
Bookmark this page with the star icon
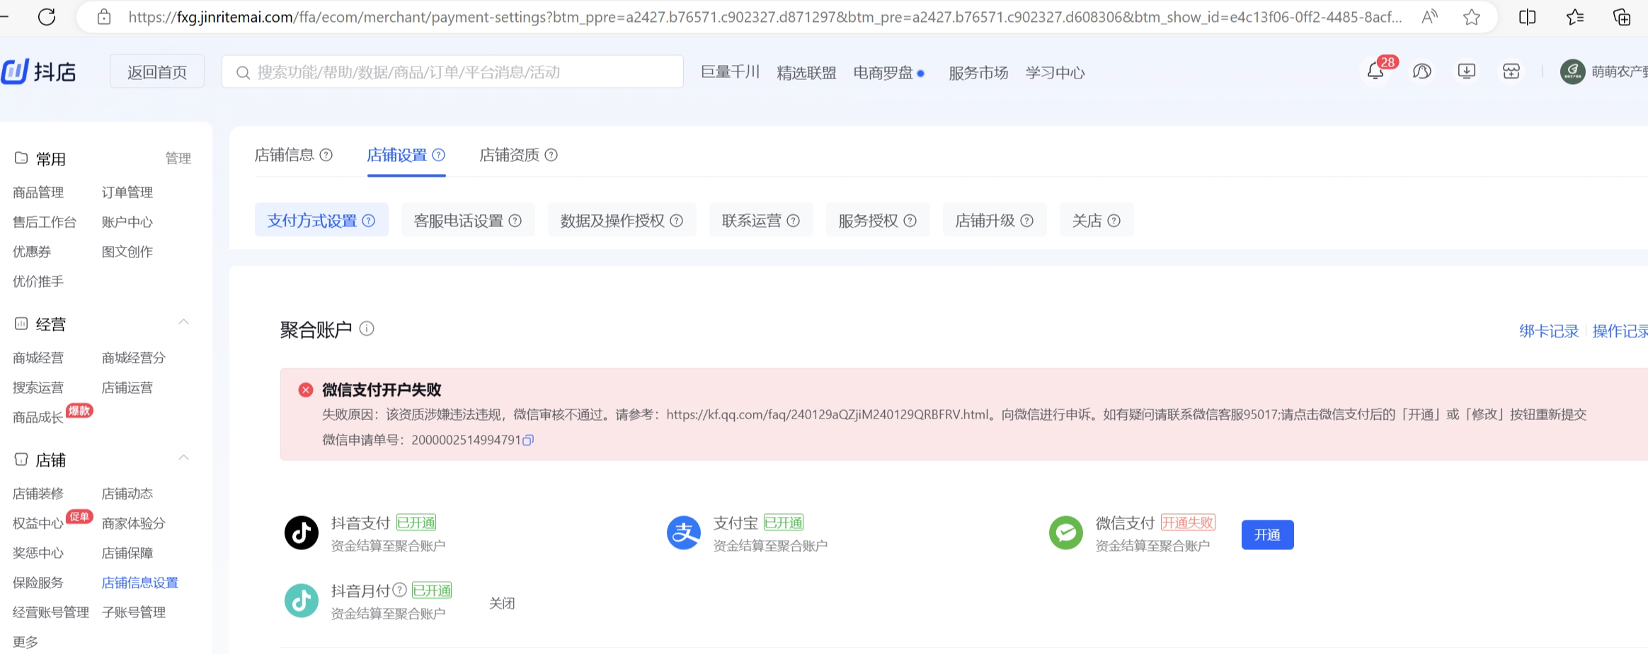click(x=1472, y=17)
